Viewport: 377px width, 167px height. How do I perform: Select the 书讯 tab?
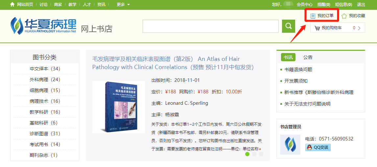tap(288, 58)
